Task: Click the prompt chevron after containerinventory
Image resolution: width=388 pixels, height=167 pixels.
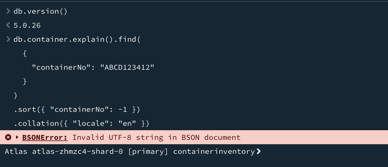Action: 258,152
